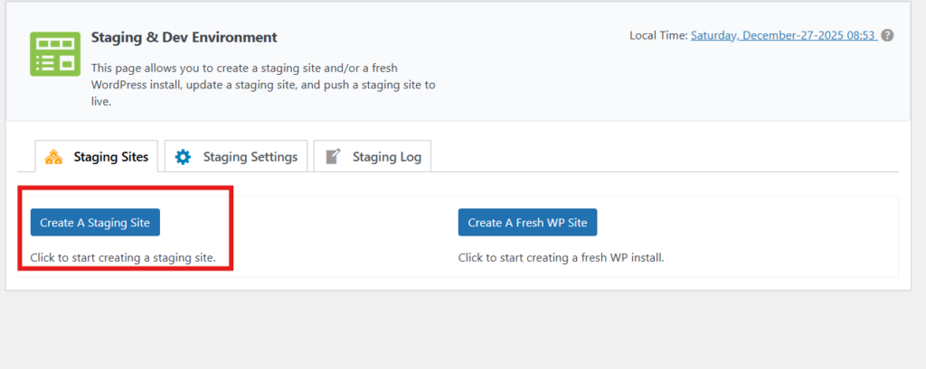Click the Staging & Dev Environment heading
Image resolution: width=926 pixels, height=369 pixels.
pos(184,38)
